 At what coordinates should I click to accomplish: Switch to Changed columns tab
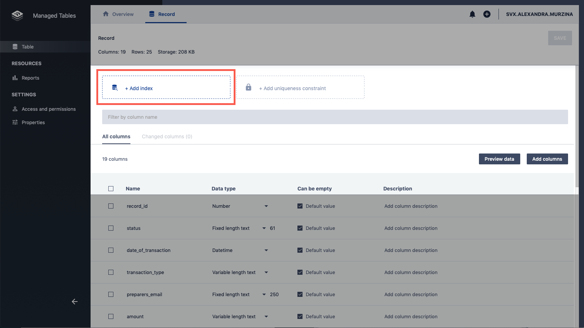pyautogui.click(x=167, y=136)
